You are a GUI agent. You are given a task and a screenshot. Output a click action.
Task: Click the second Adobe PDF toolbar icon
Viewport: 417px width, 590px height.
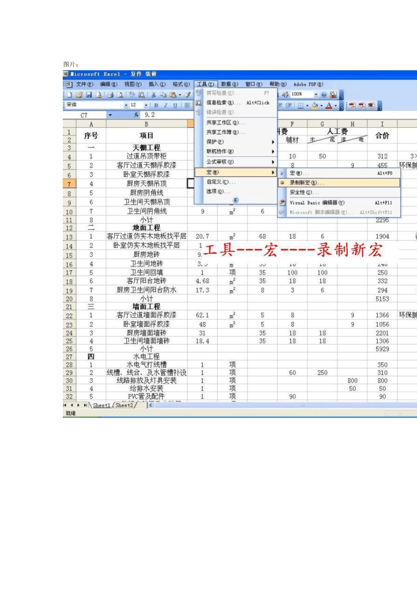click(362, 105)
